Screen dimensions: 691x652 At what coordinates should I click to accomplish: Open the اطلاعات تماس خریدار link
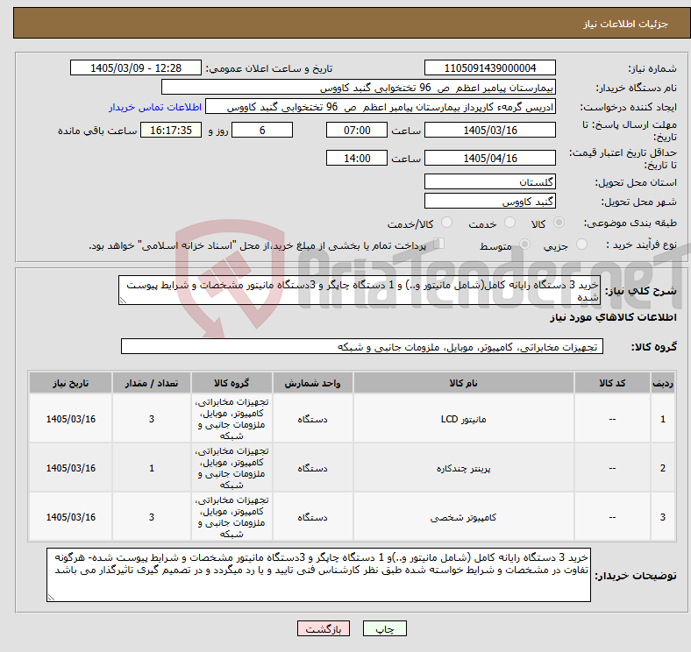point(155,107)
